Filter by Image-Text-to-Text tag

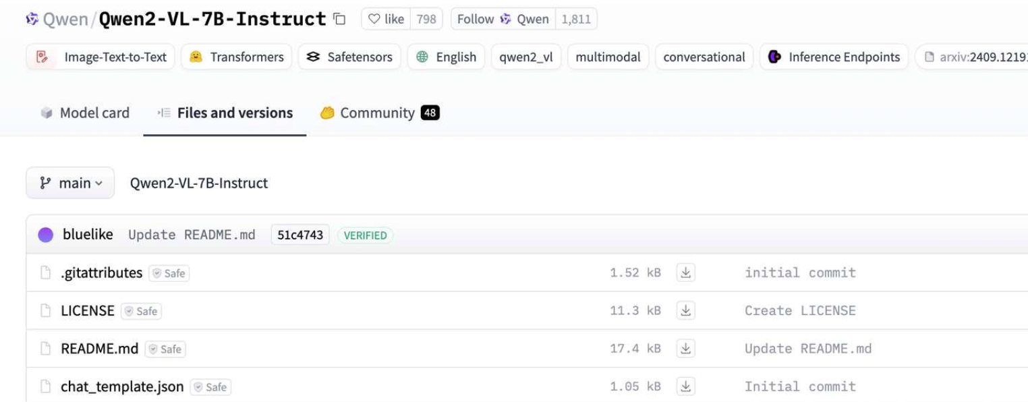tap(101, 57)
